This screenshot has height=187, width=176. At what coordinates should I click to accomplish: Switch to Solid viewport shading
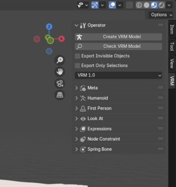(147, 5)
